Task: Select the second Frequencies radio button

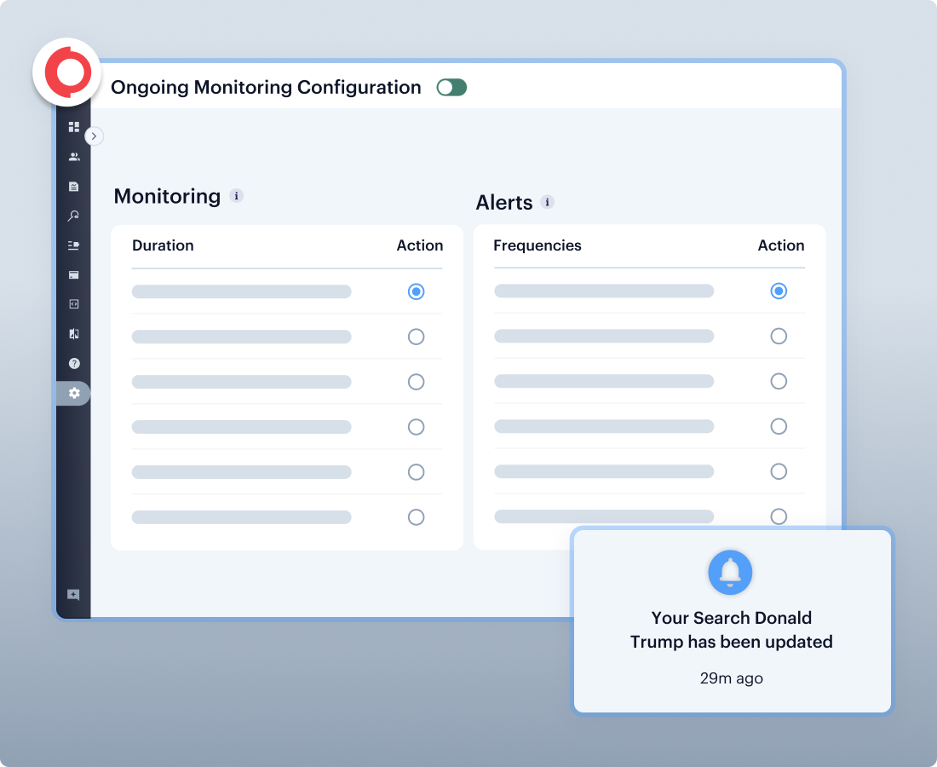Action: (779, 336)
